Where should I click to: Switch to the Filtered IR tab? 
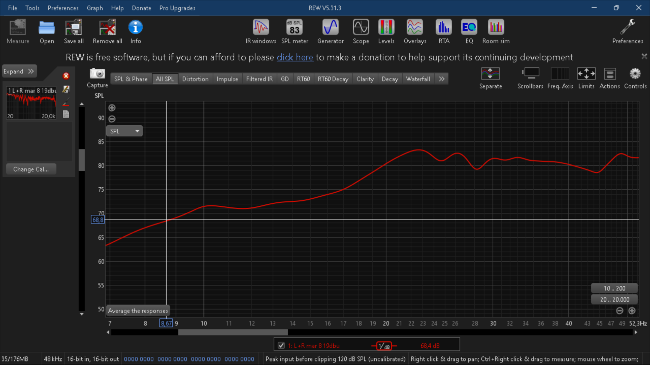259,79
